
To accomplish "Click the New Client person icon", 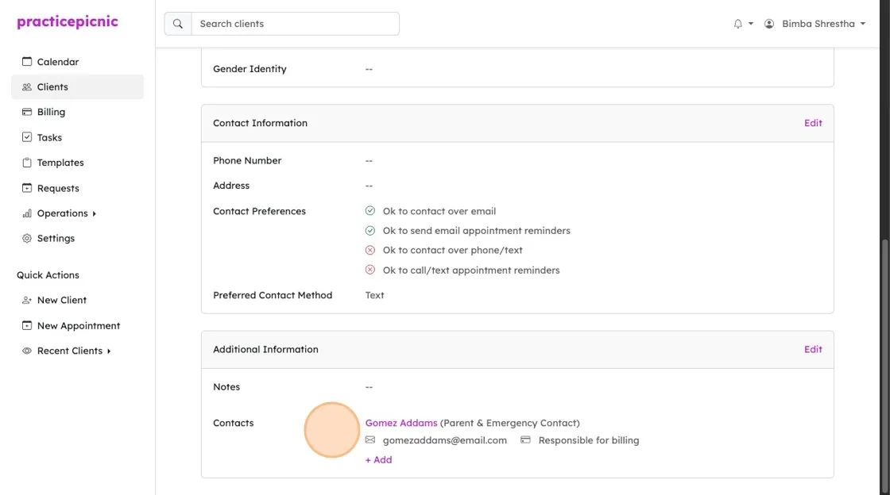I will (27, 300).
